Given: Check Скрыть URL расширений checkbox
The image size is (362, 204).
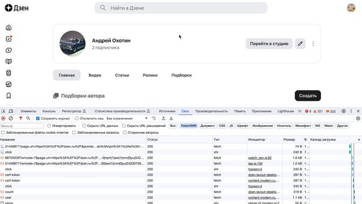Looking at the screenshot, I should coord(124,126).
